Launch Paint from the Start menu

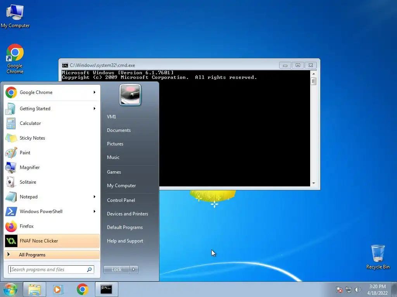(52, 152)
